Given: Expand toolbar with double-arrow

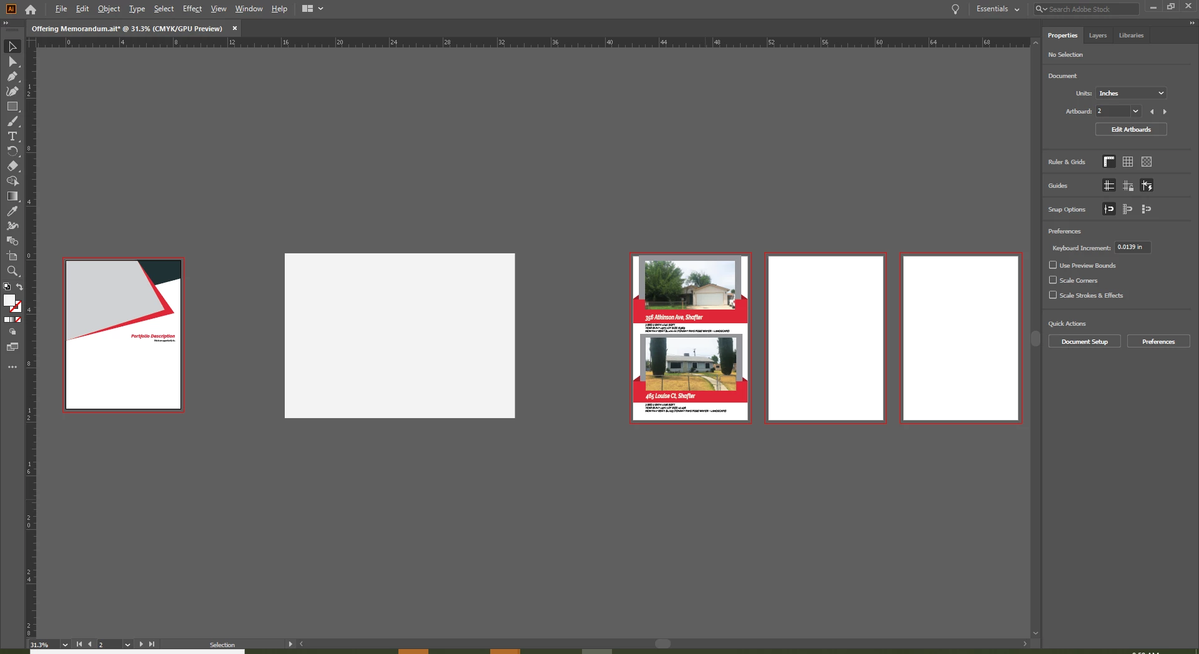Looking at the screenshot, I should pos(6,23).
